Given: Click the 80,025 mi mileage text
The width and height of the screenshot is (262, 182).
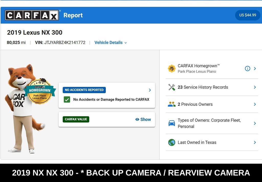Looking at the screenshot, I should [16, 42].
